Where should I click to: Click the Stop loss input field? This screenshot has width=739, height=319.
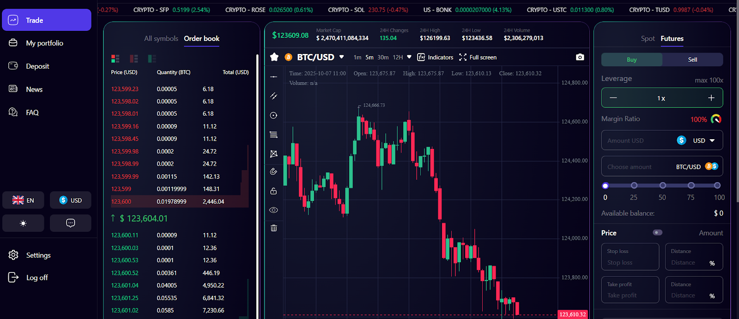[x=630, y=262]
